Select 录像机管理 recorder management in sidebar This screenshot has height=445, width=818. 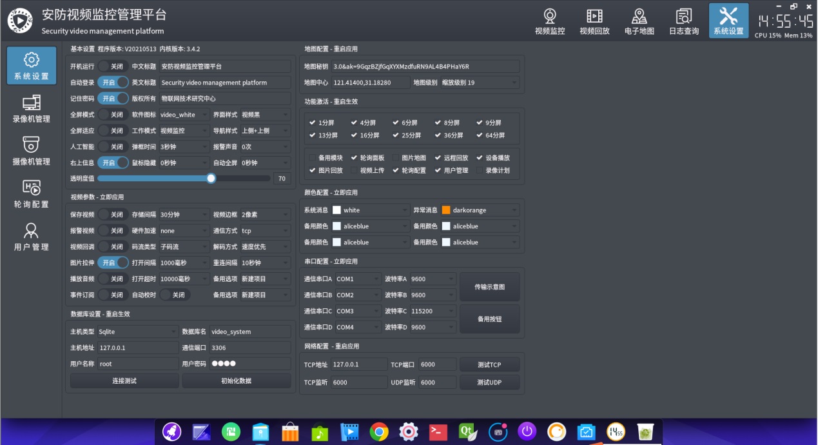click(31, 109)
